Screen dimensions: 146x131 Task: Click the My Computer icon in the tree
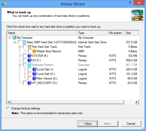click(14, 38)
